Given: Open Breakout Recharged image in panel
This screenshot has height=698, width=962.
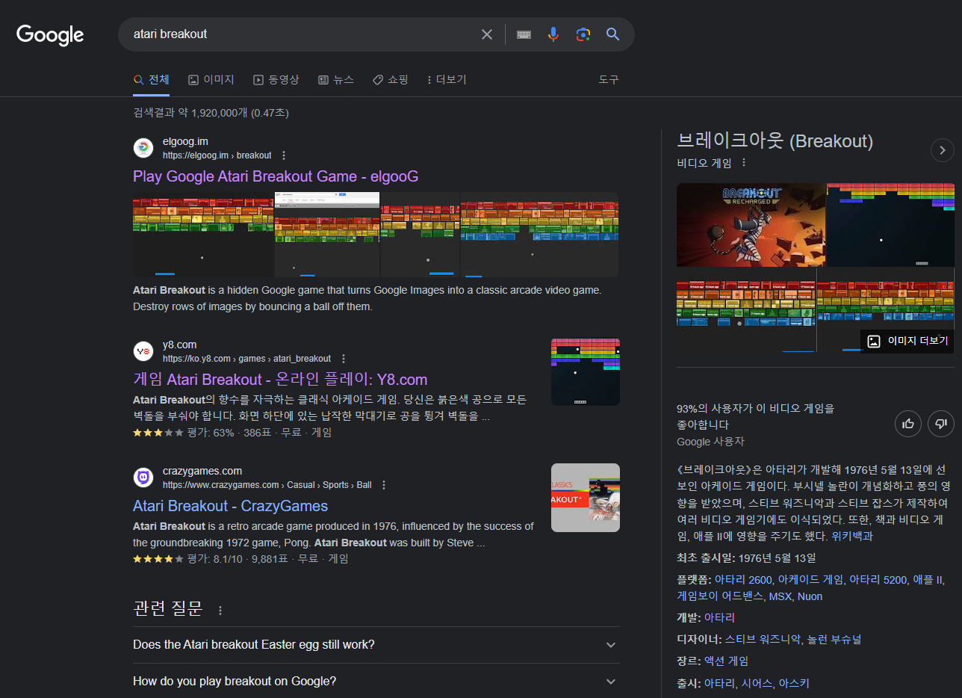Looking at the screenshot, I should [x=751, y=225].
